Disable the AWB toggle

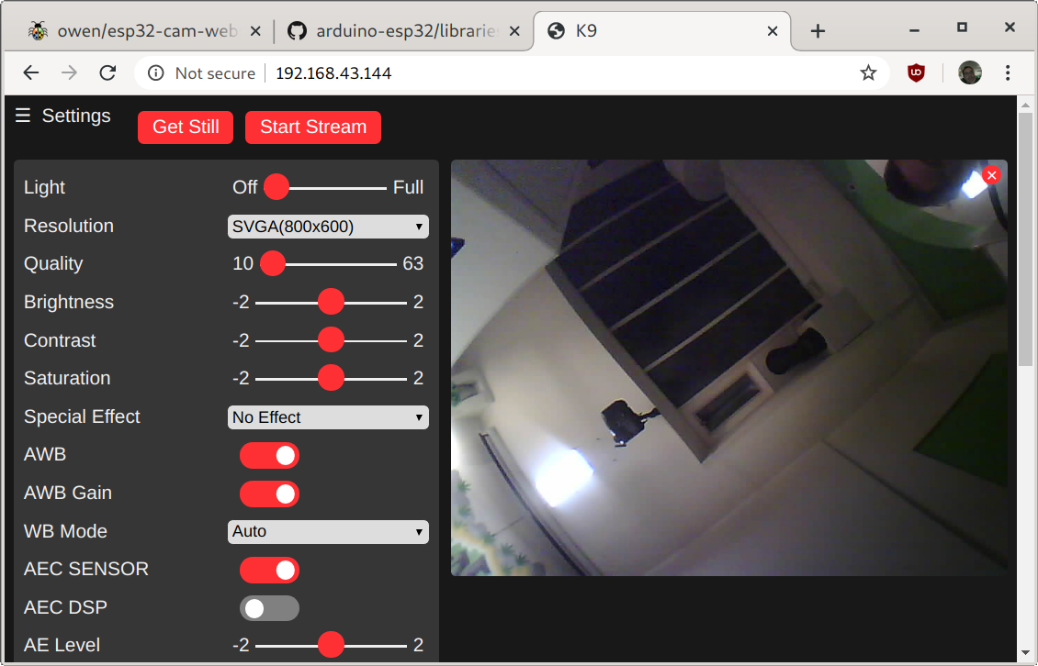coord(269,455)
